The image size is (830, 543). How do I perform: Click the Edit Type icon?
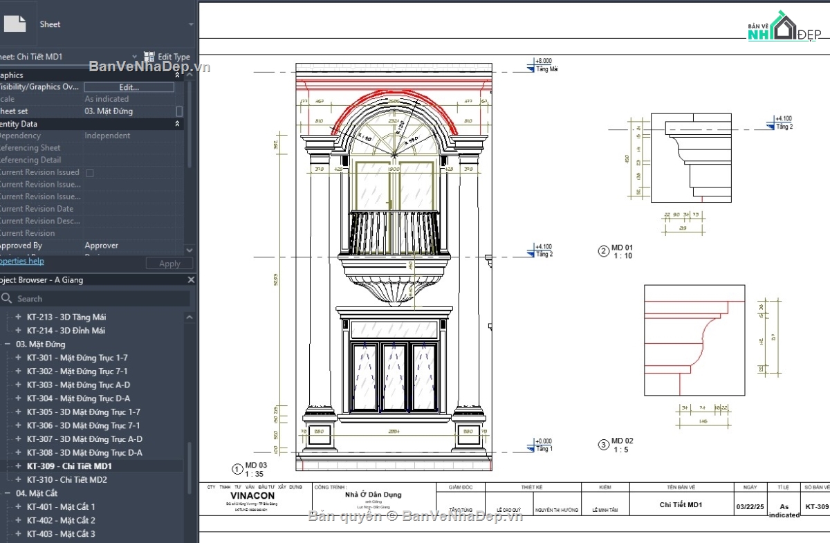coord(149,57)
